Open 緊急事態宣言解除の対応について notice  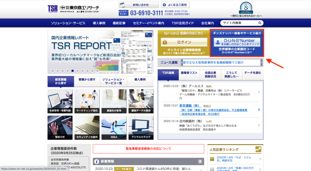coord(148,149)
